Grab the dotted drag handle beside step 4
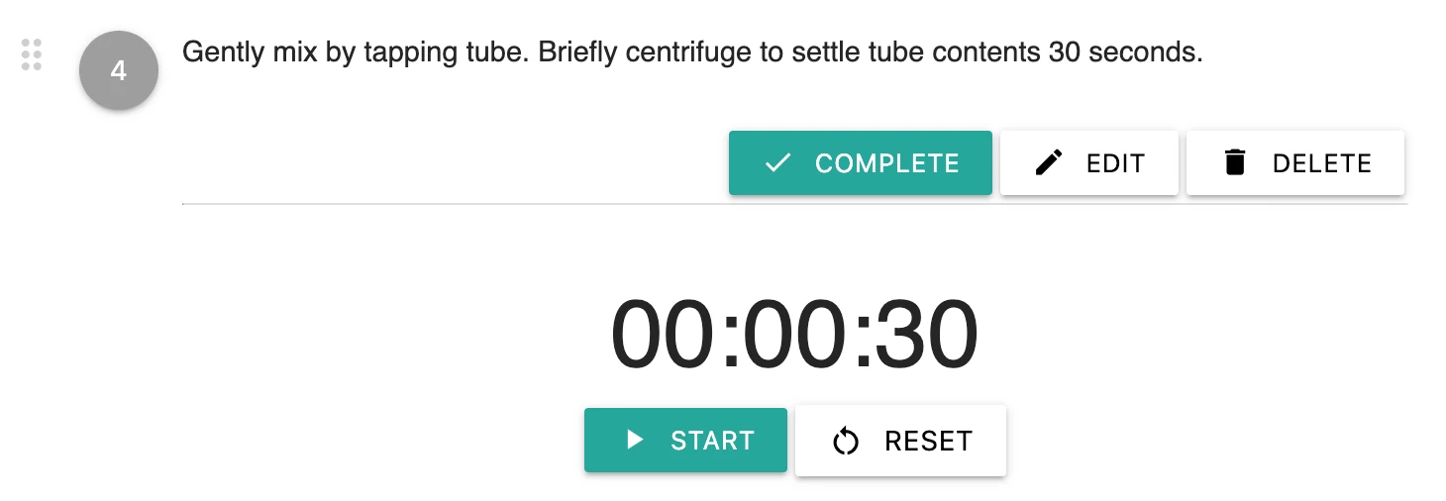 coord(32,54)
